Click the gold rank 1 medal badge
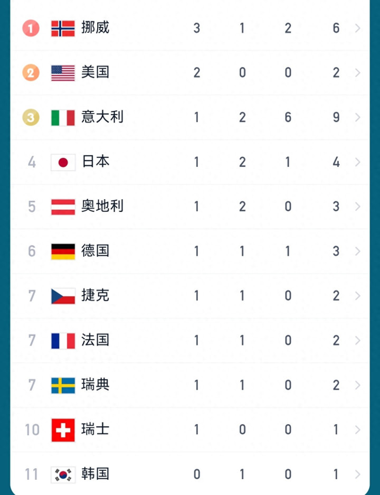This screenshot has width=380, height=495. tap(31, 28)
